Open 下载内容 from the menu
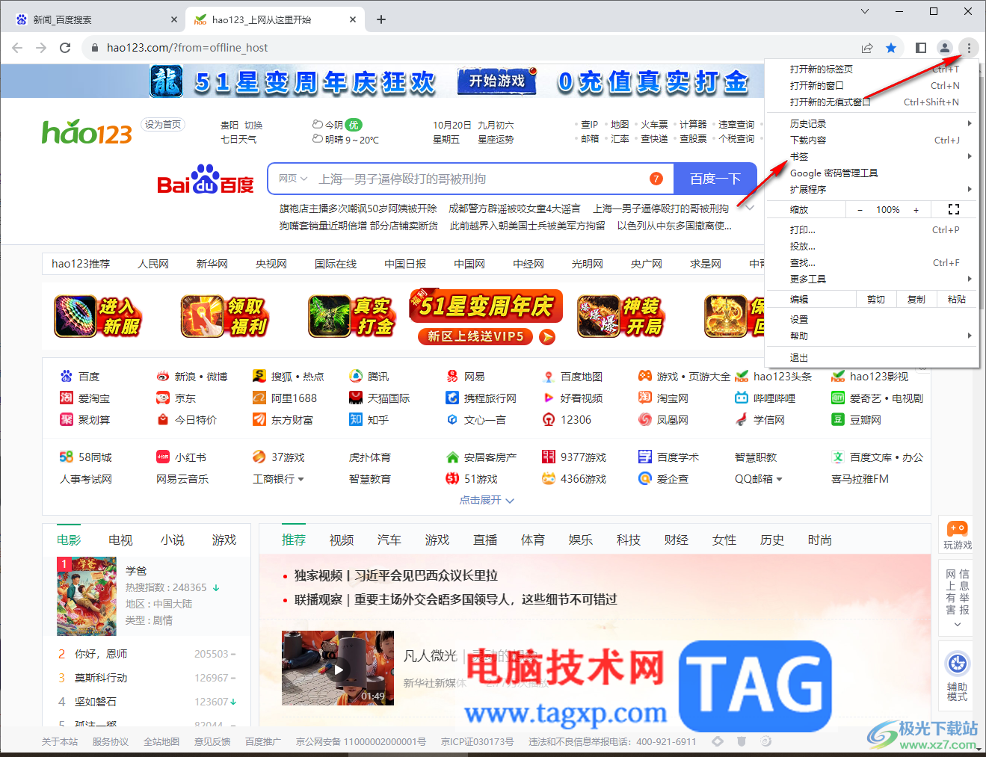The image size is (986, 757). (872, 140)
